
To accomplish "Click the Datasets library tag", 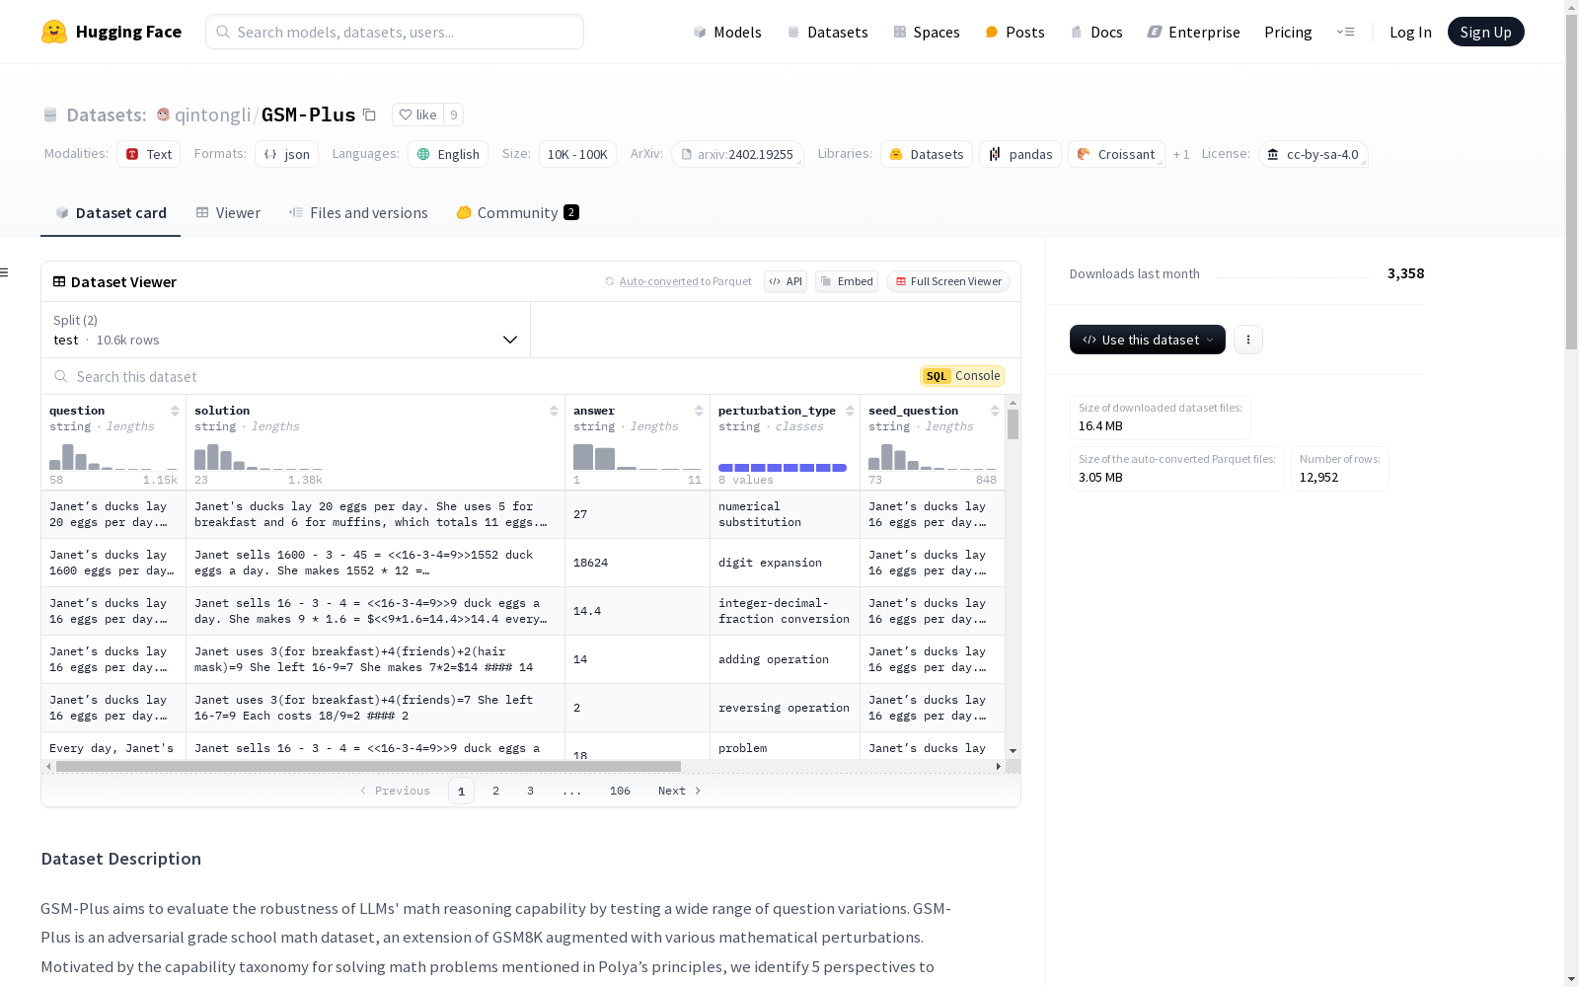I will (927, 154).
